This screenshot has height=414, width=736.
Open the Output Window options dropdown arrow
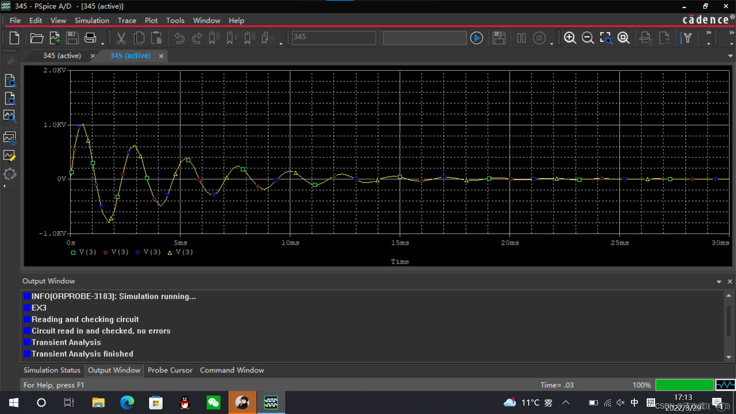tap(719, 282)
